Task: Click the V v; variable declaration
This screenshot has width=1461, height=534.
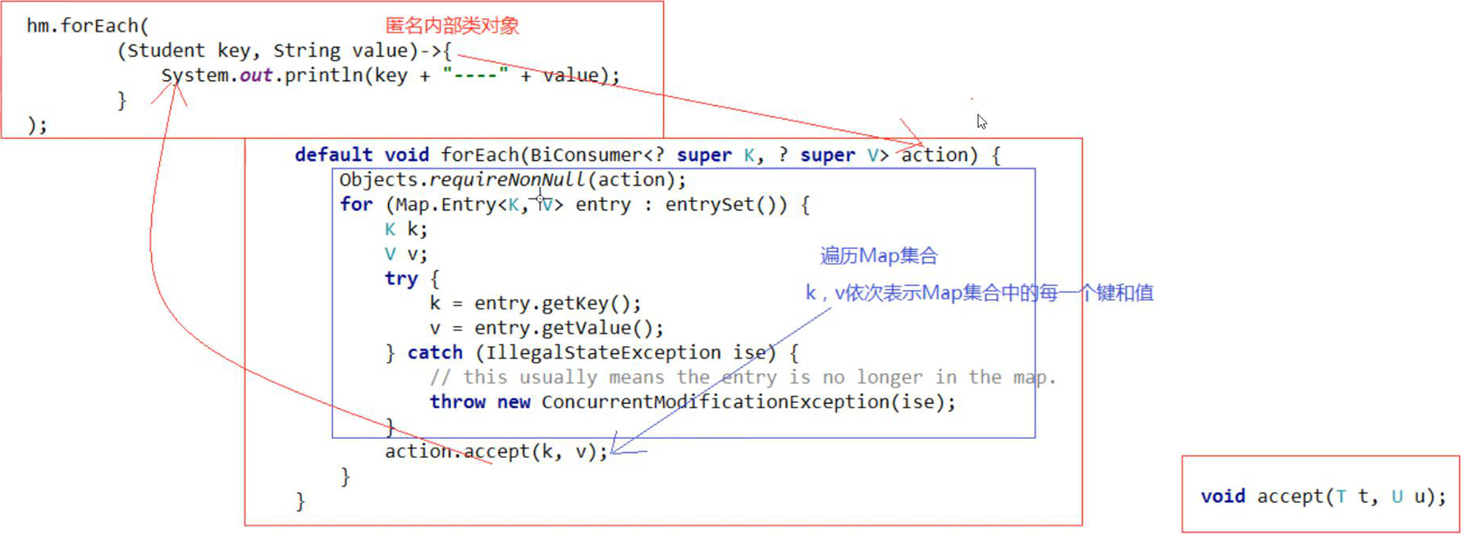Action: tap(406, 254)
